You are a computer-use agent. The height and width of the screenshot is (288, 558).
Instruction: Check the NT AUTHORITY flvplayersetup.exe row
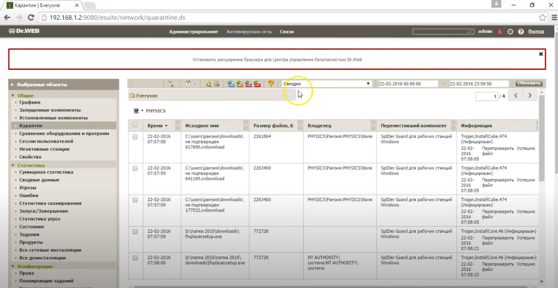pos(135,258)
